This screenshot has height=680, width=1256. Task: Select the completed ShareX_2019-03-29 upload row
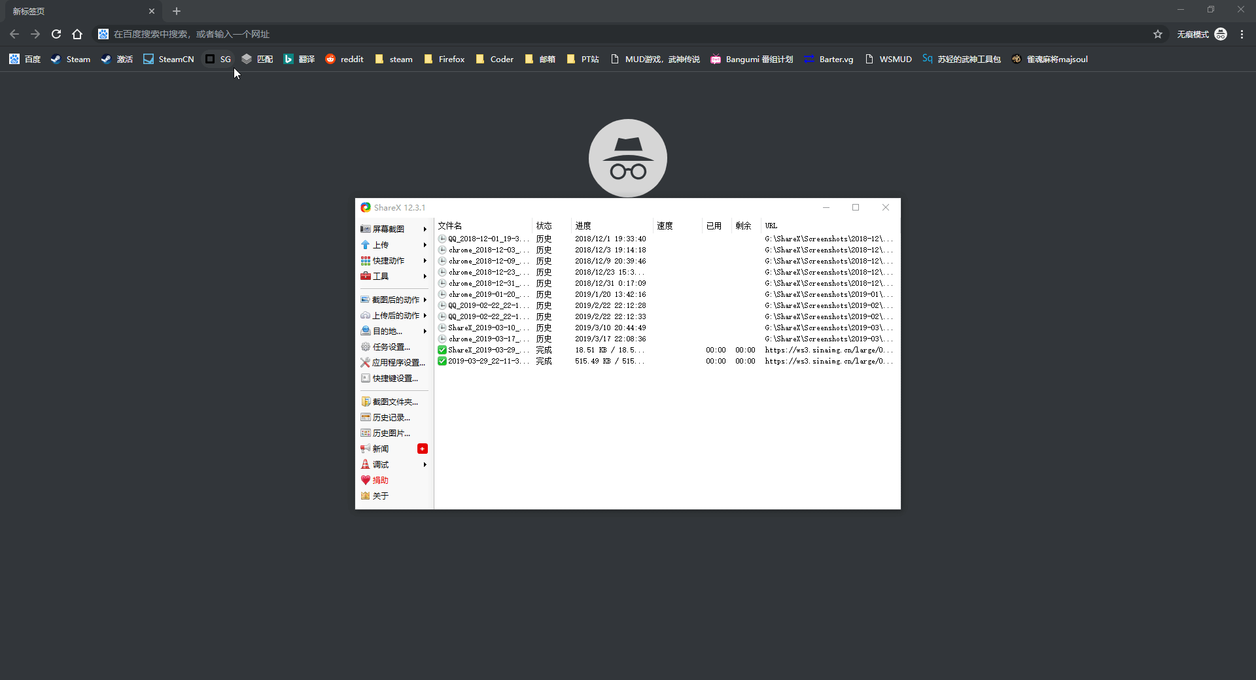[484, 350]
